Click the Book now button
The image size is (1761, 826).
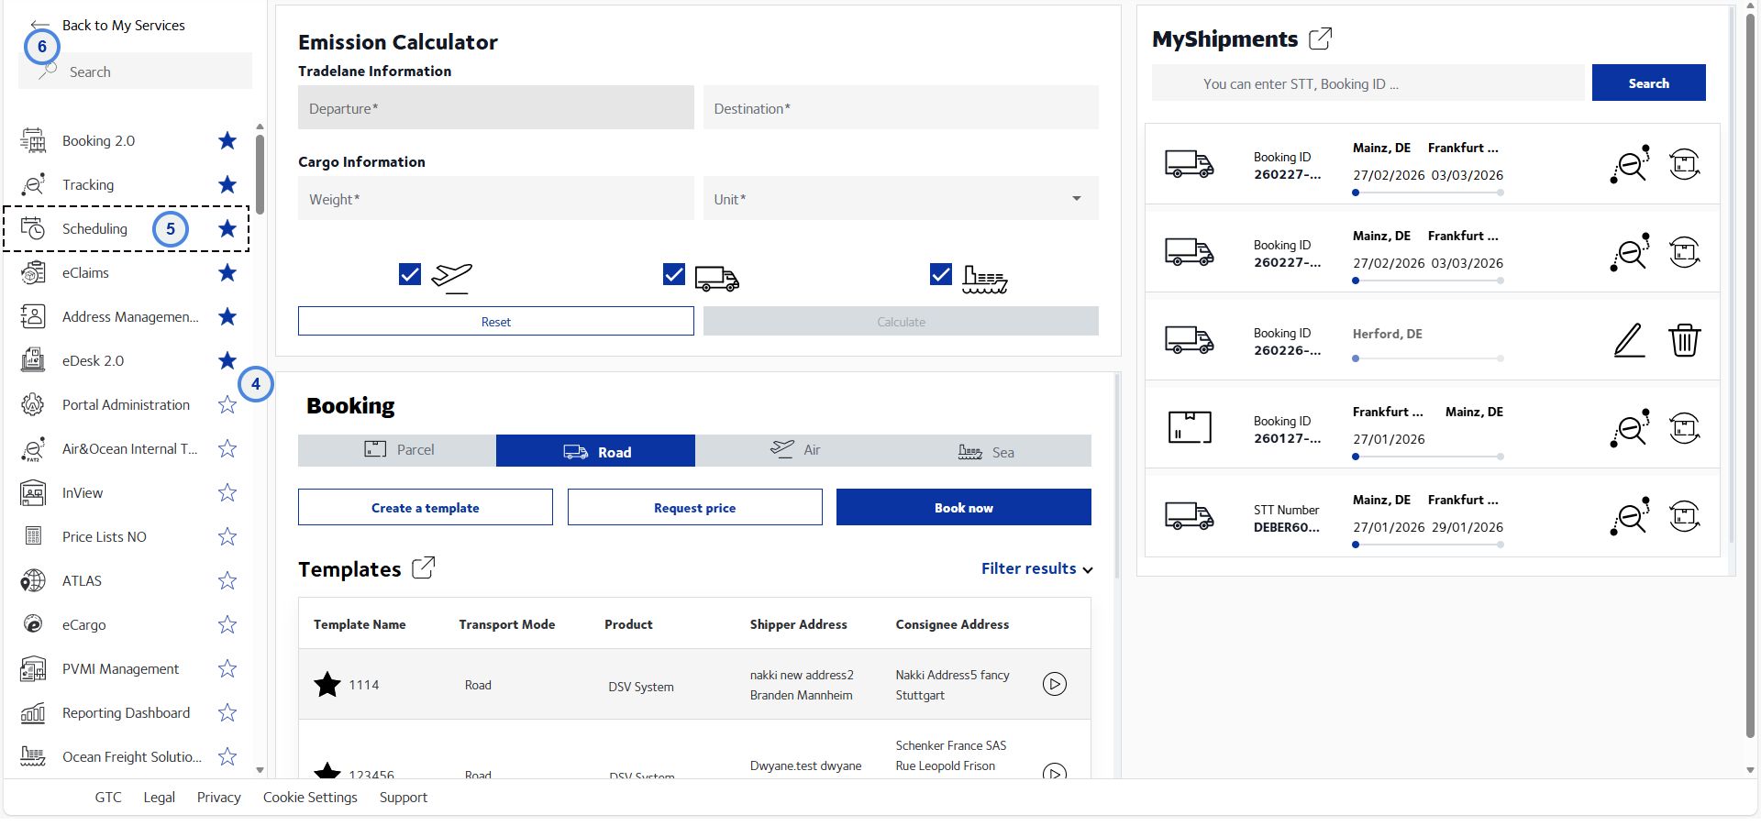[x=964, y=507]
